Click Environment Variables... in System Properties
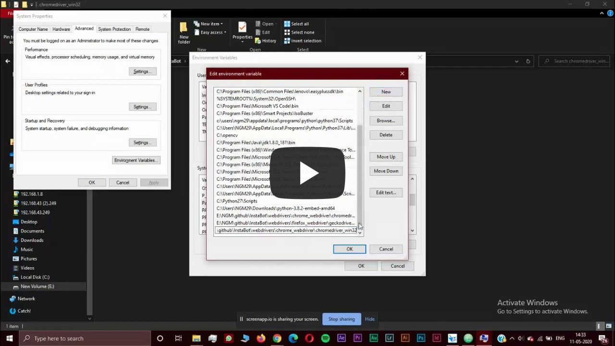Viewport: 615px width, 346px height. pos(136,160)
